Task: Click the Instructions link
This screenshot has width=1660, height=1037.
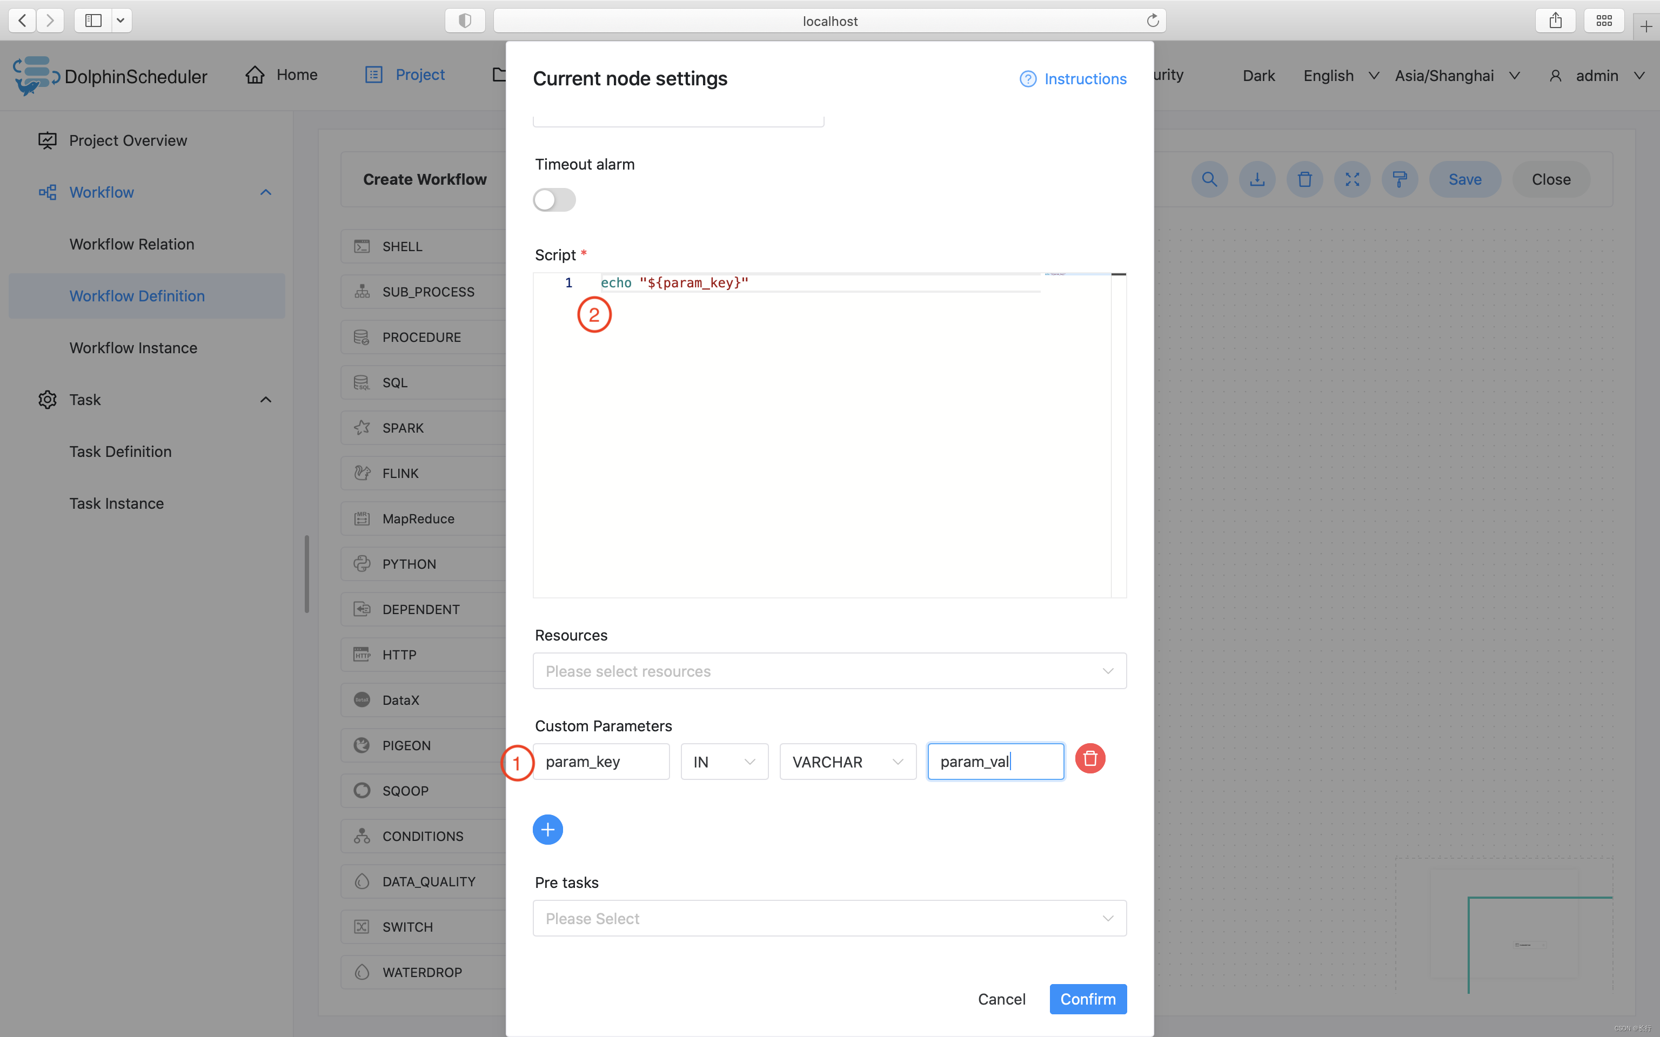Action: point(1073,79)
